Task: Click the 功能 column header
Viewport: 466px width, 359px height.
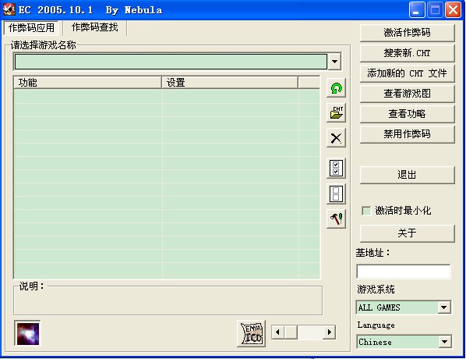Action: (x=88, y=83)
